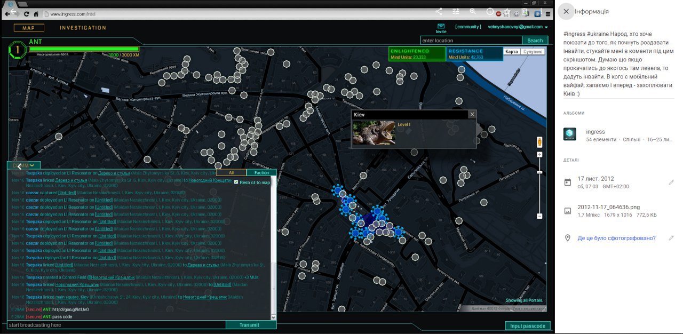Click the zoom magnifier icon in overlay
The width and height of the screenshot is (683, 334).
pos(473,11)
